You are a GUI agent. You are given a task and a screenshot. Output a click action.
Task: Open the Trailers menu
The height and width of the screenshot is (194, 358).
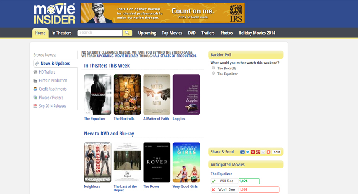208,33
